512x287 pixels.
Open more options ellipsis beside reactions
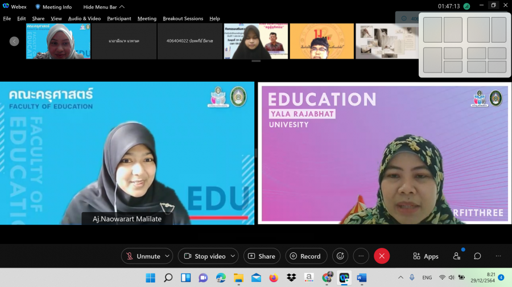[361, 256]
